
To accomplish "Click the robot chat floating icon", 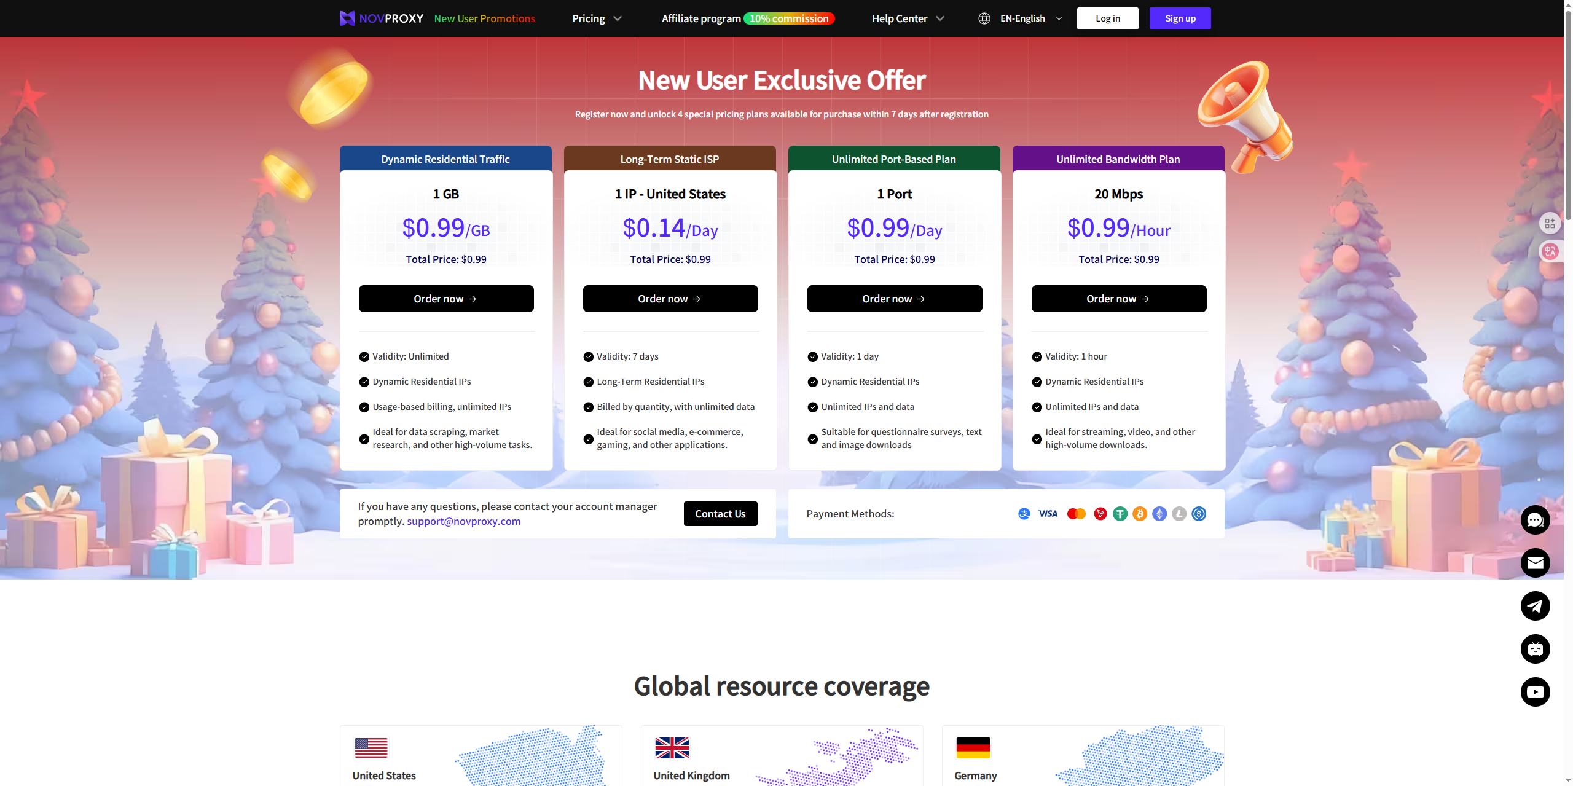I will 1535,649.
